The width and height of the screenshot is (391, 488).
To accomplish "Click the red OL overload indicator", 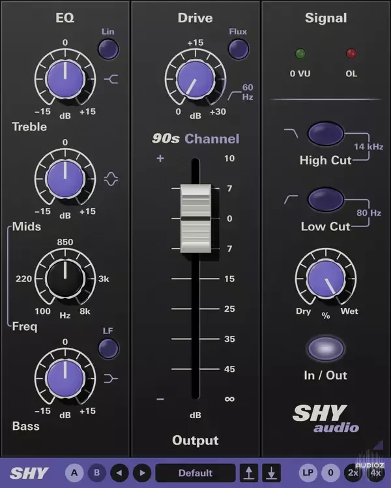I will pos(351,53).
